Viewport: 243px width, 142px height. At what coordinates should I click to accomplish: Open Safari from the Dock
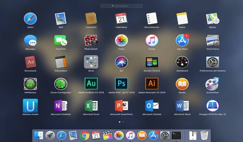(62, 135)
